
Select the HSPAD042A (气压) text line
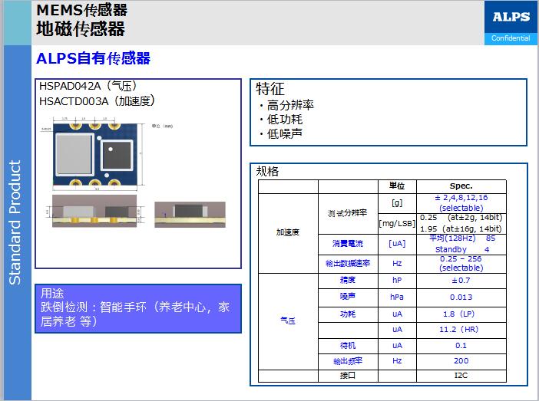(x=88, y=86)
